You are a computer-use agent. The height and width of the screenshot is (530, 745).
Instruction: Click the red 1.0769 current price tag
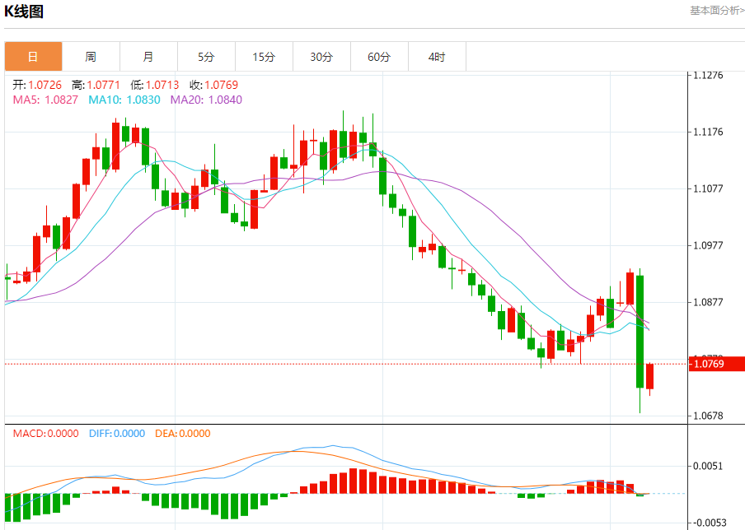point(716,364)
